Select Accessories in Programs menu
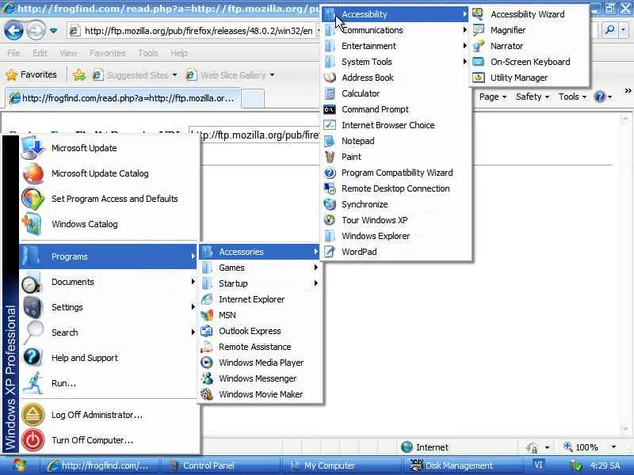634x475 pixels. (x=260, y=252)
